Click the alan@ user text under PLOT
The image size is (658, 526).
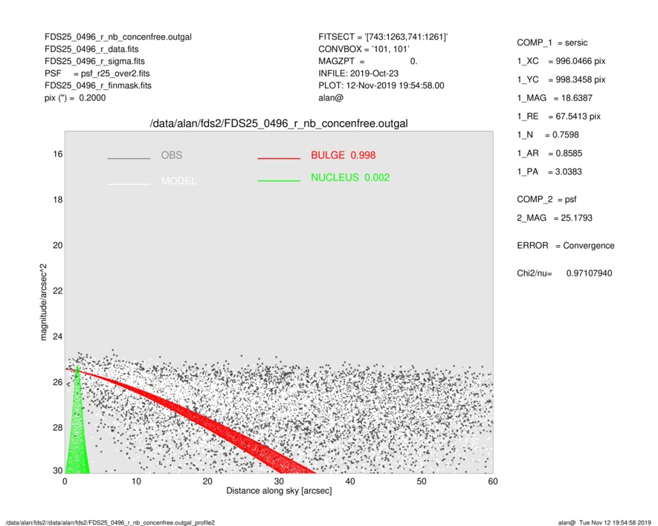[x=331, y=98]
